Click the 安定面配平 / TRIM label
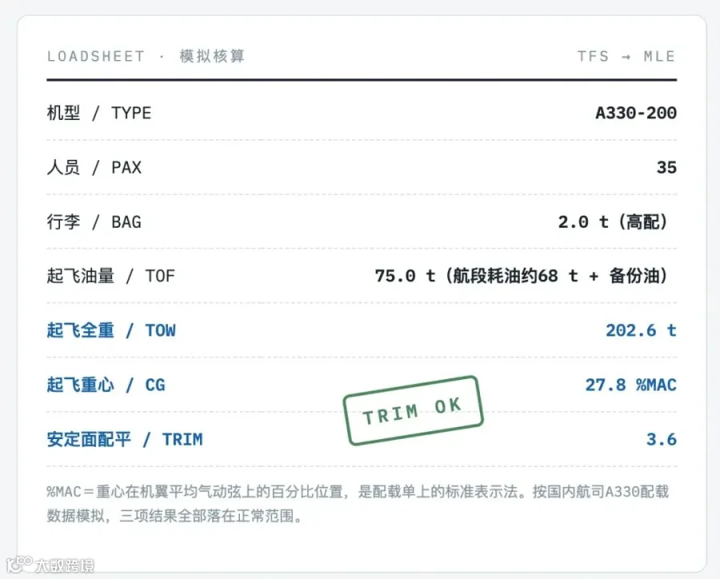Image resolution: width=720 pixels, height=579 pixels. 125,439
